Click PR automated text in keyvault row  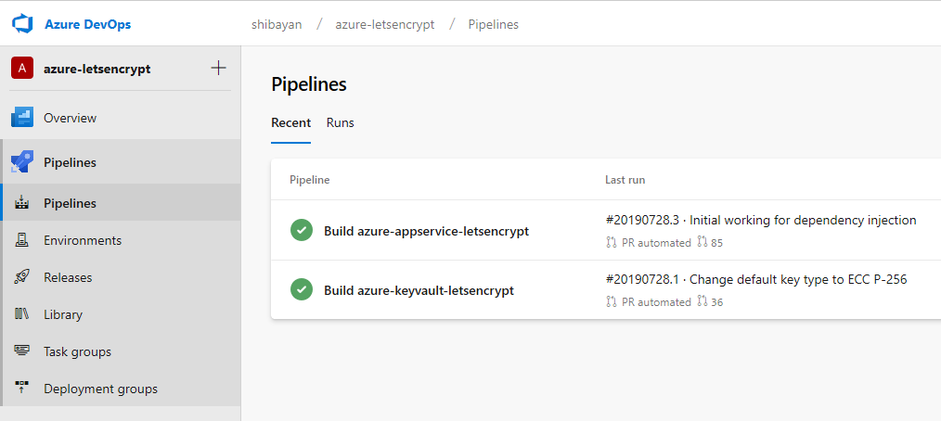coord(656,302)
